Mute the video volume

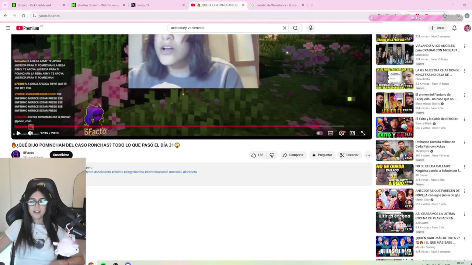31,133
